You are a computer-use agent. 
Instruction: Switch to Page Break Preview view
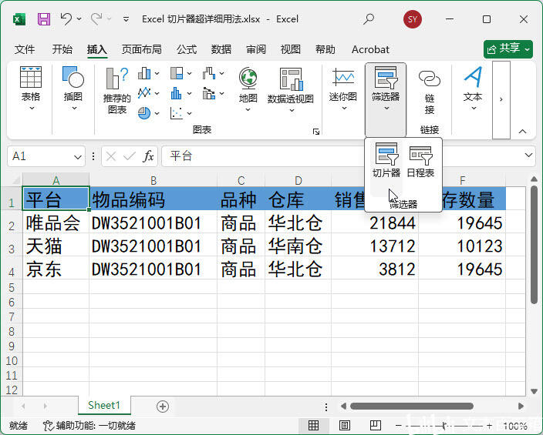click(x=376, y=425)
